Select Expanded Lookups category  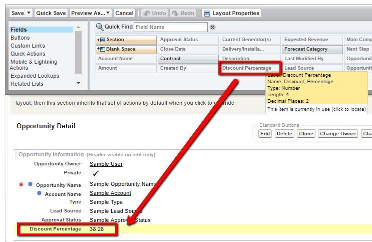pyautogui.click(x=35, y=76)
